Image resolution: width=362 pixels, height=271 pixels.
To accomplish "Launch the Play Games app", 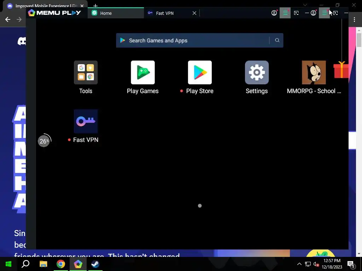I will click(x=143, y=72).
